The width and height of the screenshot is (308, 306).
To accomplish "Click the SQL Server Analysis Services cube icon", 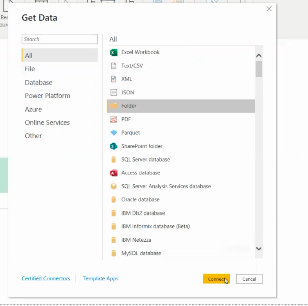I will point(114,186).
